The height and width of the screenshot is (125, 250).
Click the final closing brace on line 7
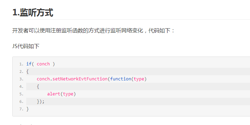(28, 109)
